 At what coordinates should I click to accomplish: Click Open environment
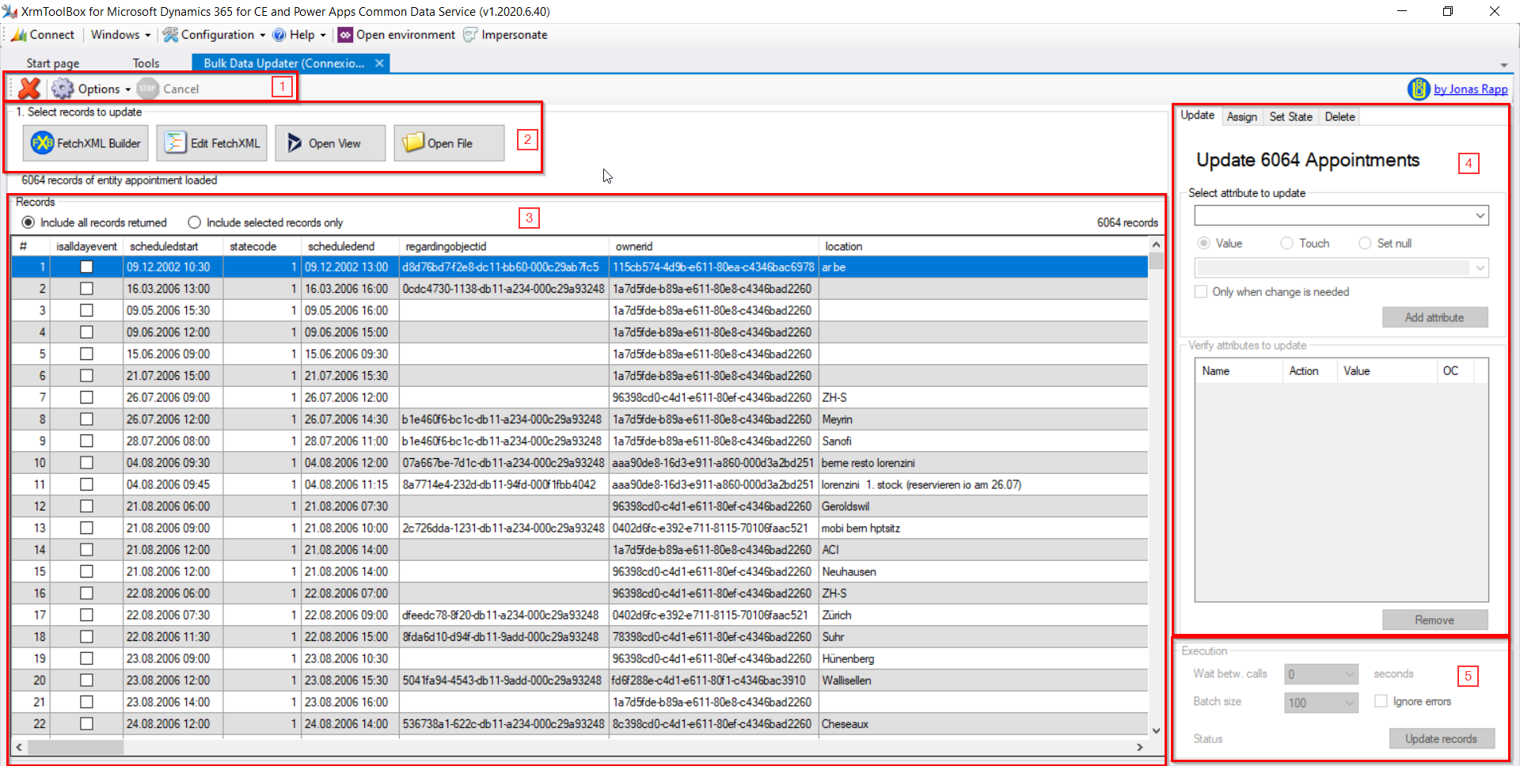tap(397, 35)
